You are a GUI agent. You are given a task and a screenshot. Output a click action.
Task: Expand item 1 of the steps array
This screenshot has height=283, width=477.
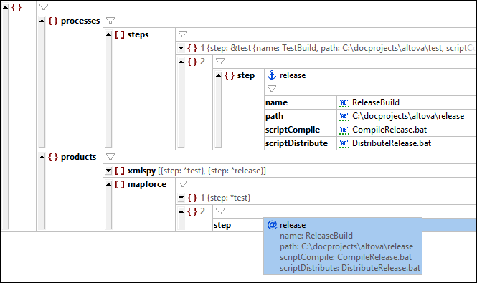click(181, 48)
